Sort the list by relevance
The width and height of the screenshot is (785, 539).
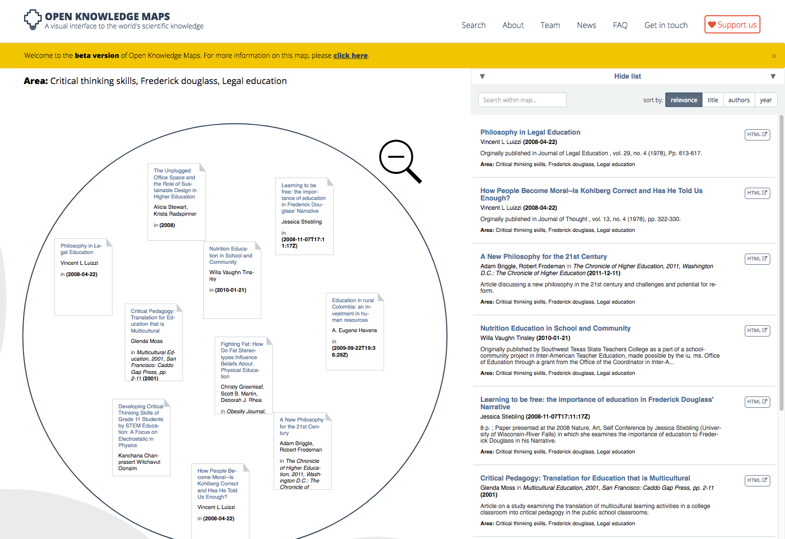(x=684, y=100)
